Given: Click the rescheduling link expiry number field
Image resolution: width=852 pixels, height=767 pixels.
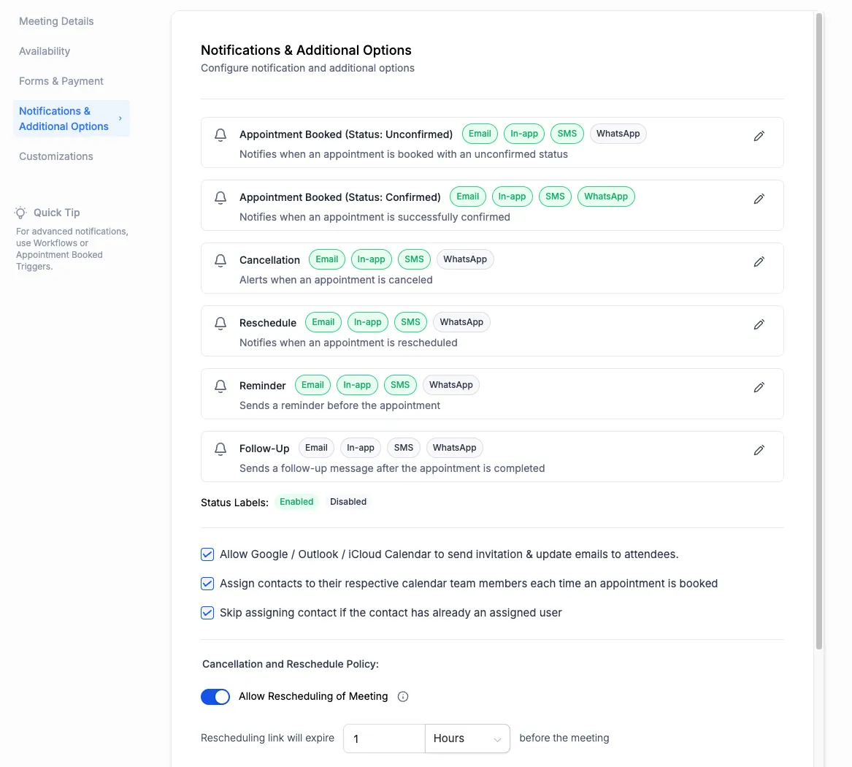Looking at the screenshot, I should tap(384, 739).
